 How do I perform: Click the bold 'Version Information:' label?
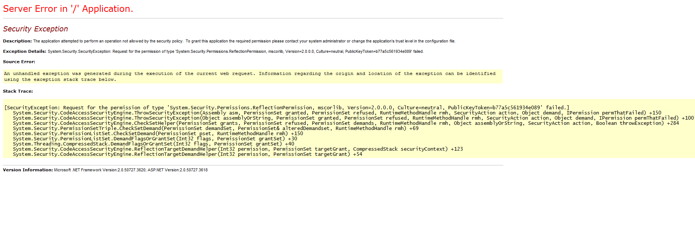(x=28, y=170)
